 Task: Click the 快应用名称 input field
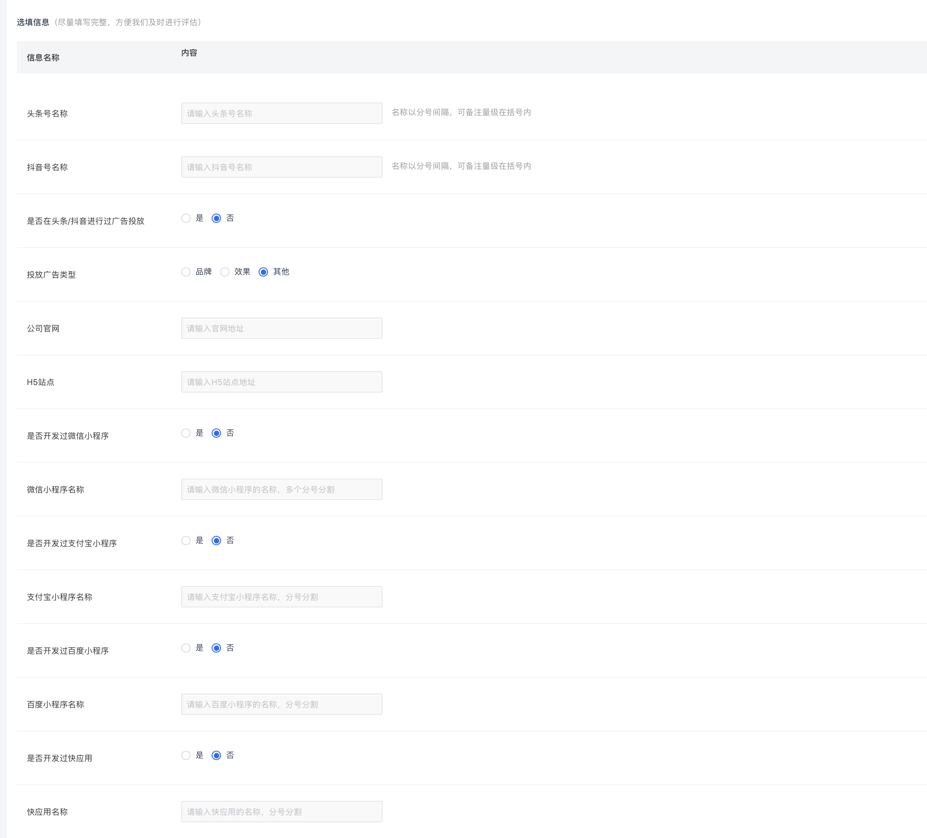pyautogui.click(x=281, y=812)
